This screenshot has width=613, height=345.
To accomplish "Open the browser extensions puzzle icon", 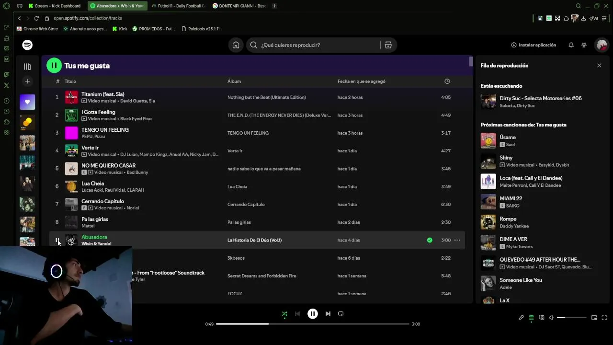I will [566, 18].
